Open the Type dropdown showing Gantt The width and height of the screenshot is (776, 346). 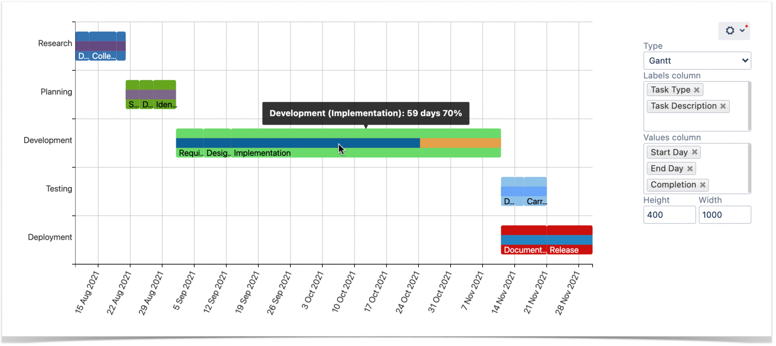(697, 61)
